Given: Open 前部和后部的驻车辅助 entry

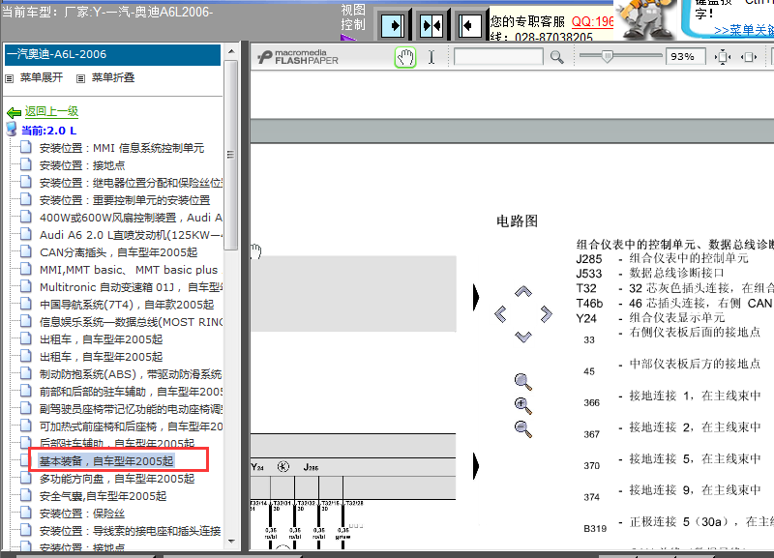Looking at the screenshot, I should point(131,392).
